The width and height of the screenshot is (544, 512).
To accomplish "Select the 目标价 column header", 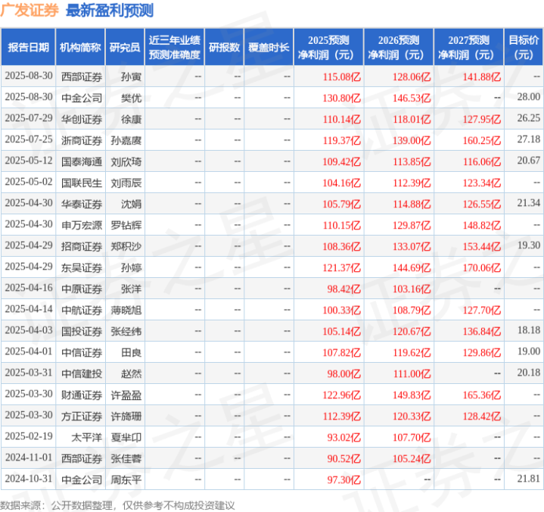I will coord(523,47).
